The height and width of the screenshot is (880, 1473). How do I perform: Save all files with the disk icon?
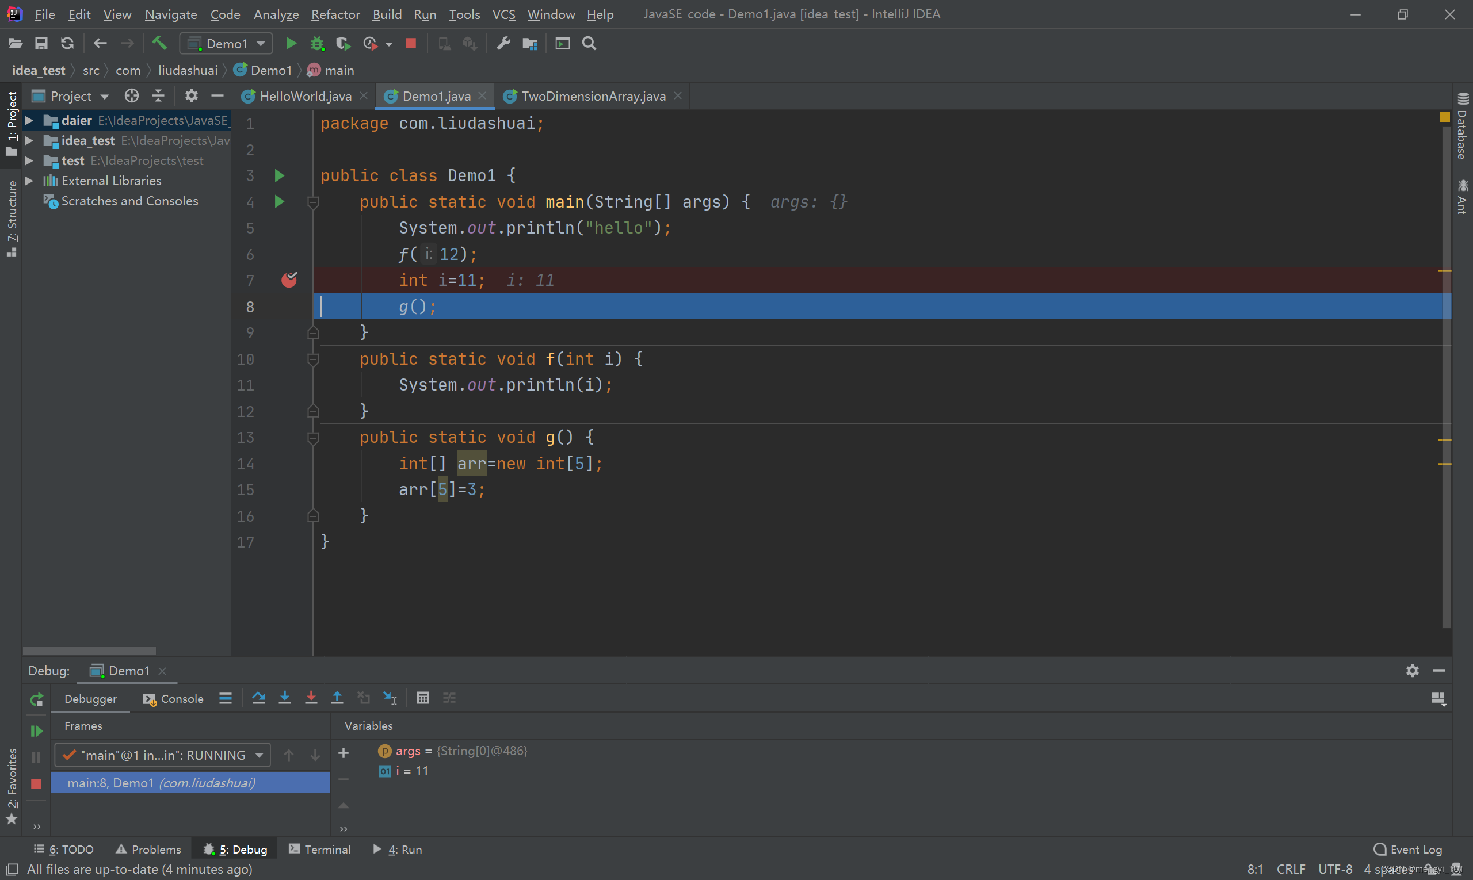[41, 43]
